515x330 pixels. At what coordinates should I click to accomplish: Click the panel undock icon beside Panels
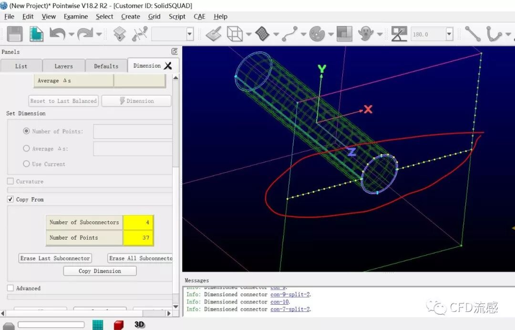(x=175, y=51)
